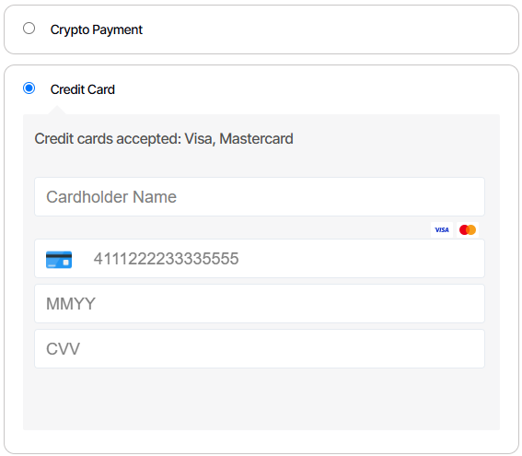Click the Credit Card label text
This screenshot has height=456, width=522.
point(83,89)
